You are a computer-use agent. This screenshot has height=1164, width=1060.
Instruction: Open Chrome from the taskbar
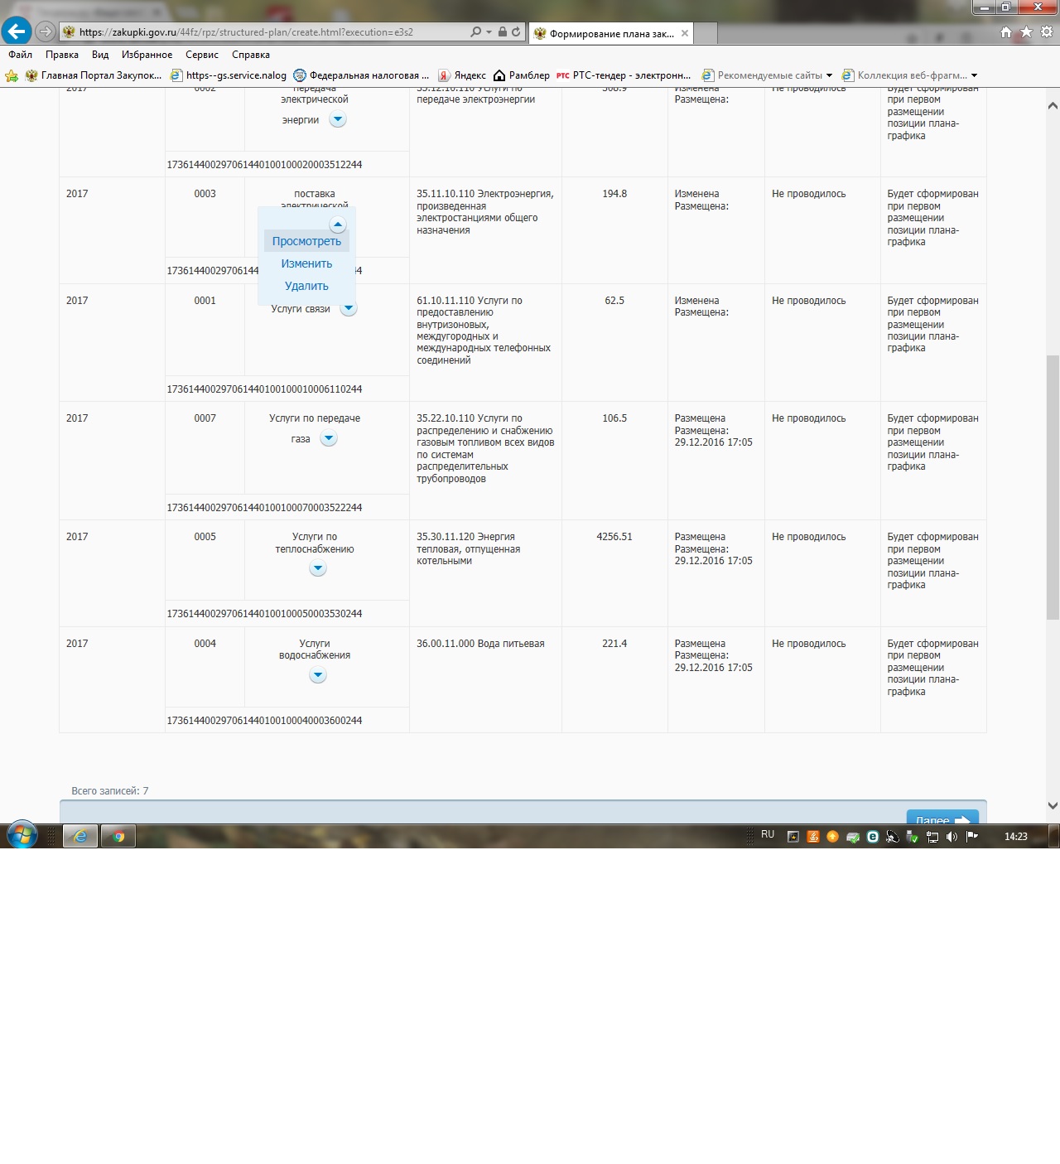pyautogui.click(x=118, y=837)
